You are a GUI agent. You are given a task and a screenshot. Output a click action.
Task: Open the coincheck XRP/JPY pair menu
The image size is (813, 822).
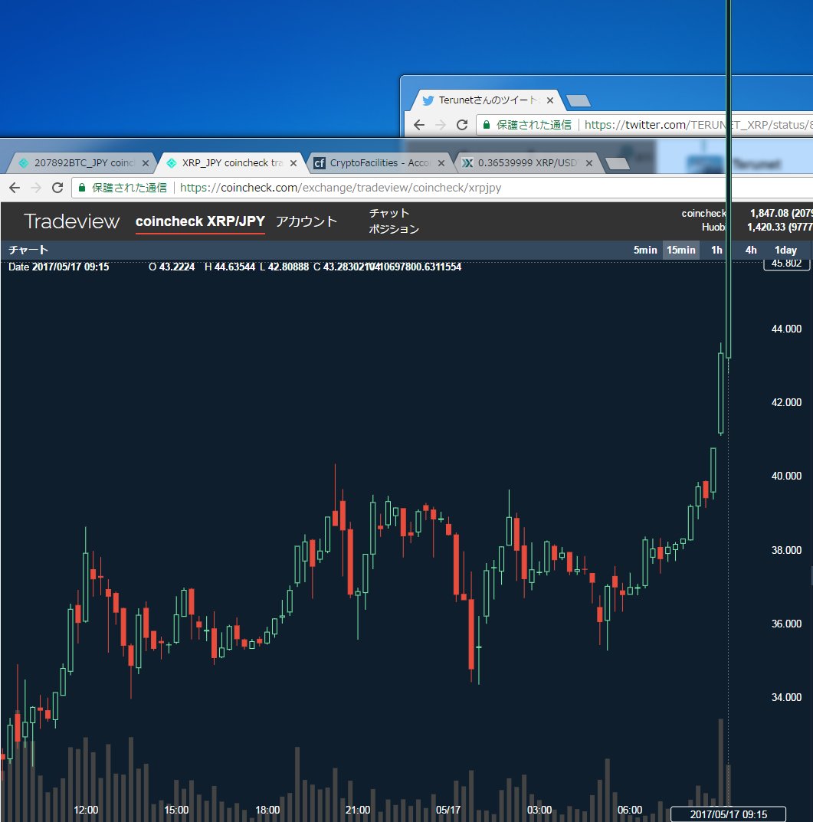(x=200, y=221)
